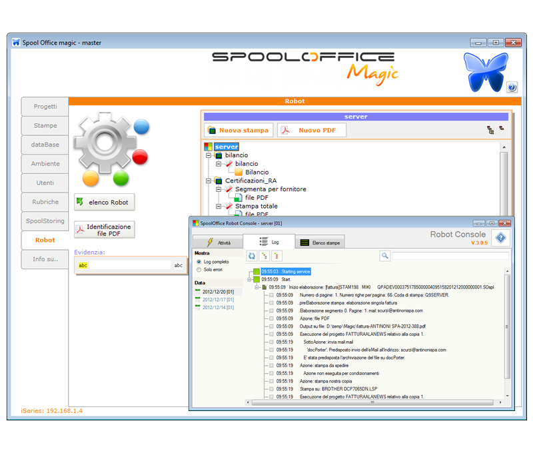This screenshot has height=453, width=533.
Task: Click the expand log tree icon
Action: pyautogui.click(x=264, y=256)
